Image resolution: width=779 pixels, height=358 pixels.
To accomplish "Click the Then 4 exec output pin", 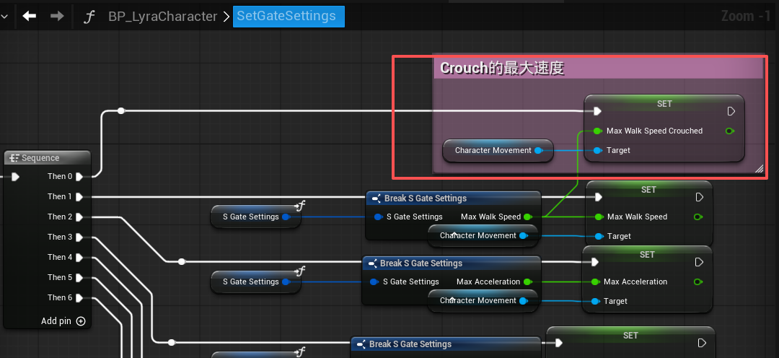I will [x=79, y=257].
